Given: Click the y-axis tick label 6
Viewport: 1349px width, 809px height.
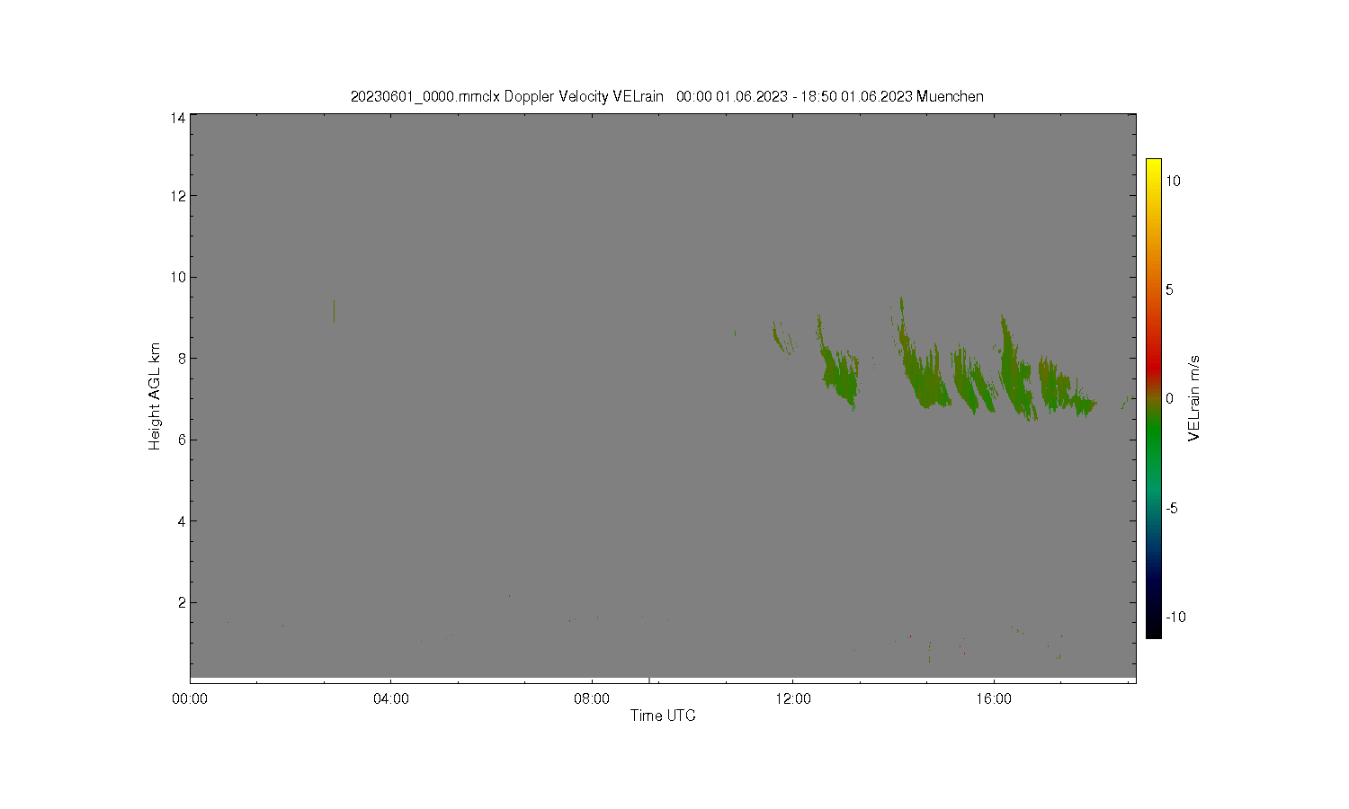Looking at the screenshot, I should 182,440.
